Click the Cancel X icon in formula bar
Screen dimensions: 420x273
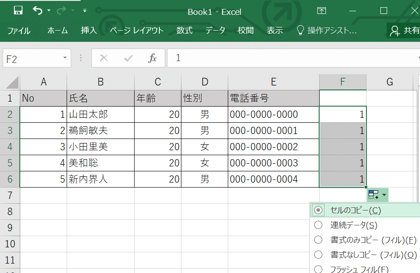click(x=104, y=58)
